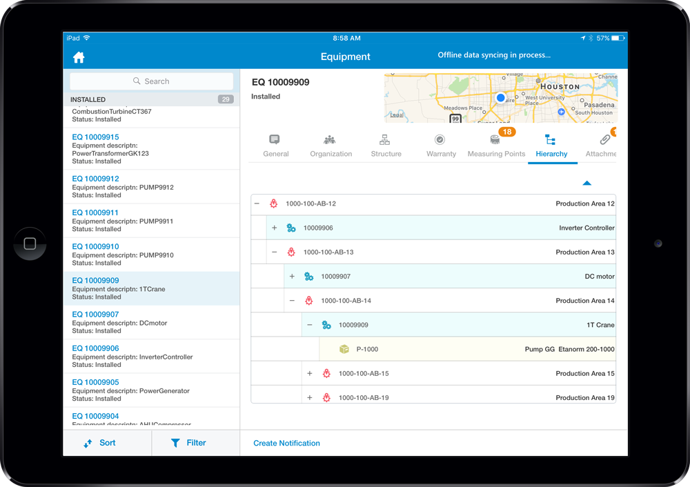The width and height of the screenshot is (690, 487).
Task: Expand the 10009906 Inverter Controller node
Action: point(274,228)
